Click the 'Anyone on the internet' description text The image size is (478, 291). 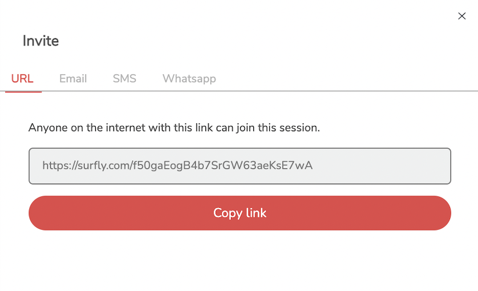(174, 128)
